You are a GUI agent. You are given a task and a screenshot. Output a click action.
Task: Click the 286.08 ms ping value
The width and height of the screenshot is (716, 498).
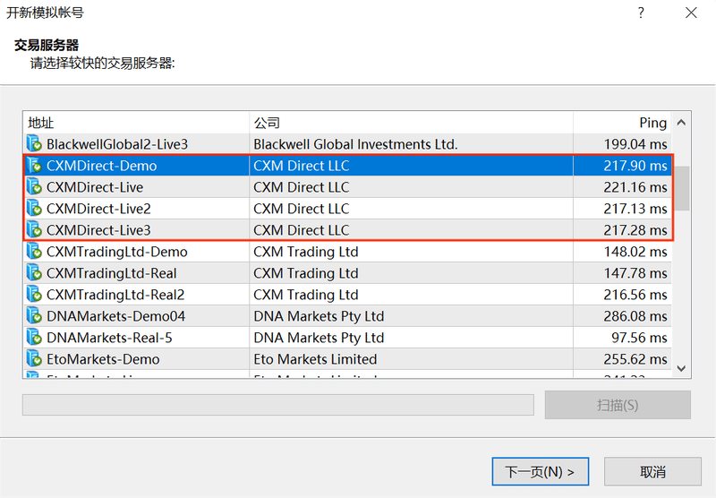tap(635, 316)
